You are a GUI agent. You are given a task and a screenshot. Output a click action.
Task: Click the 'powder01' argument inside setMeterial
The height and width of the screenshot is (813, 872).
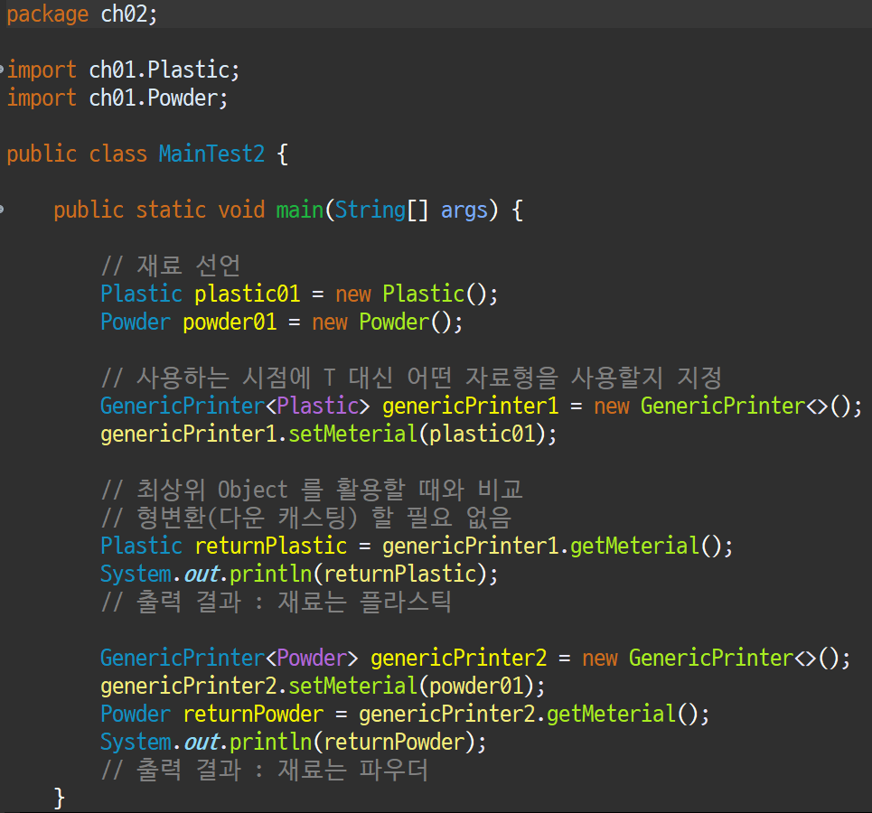tap(476, 686)
